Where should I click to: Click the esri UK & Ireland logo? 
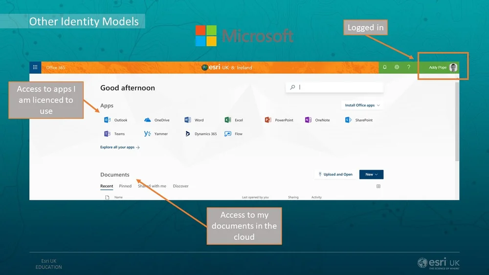coord(227,67)
